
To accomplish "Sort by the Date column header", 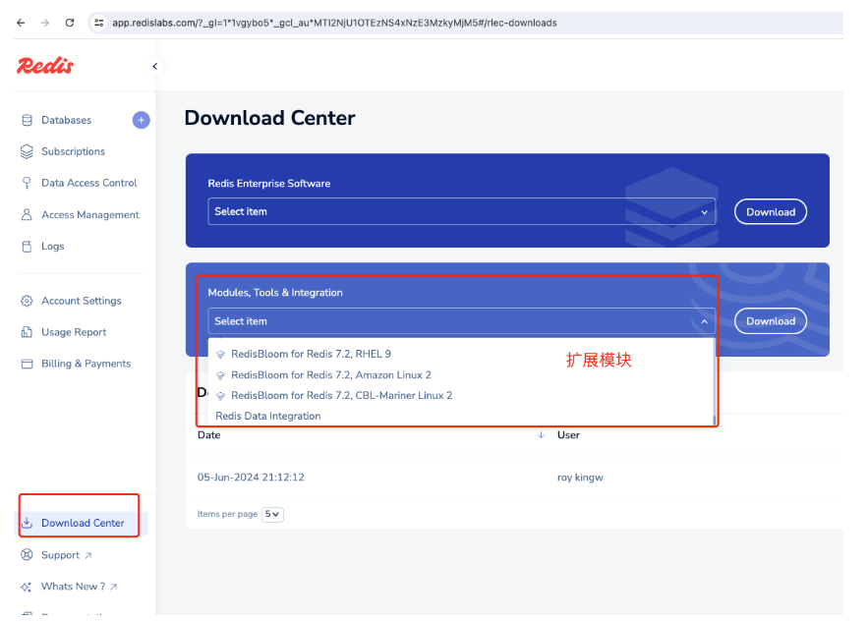I will [x=208, y=435].
